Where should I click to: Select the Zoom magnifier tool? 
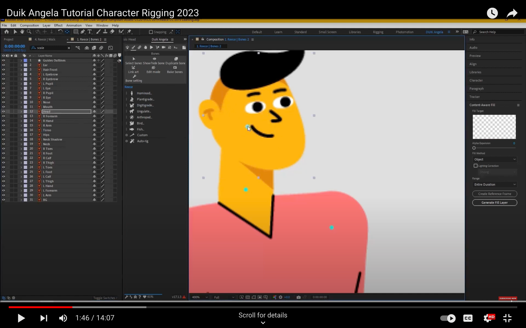point(29,32)
